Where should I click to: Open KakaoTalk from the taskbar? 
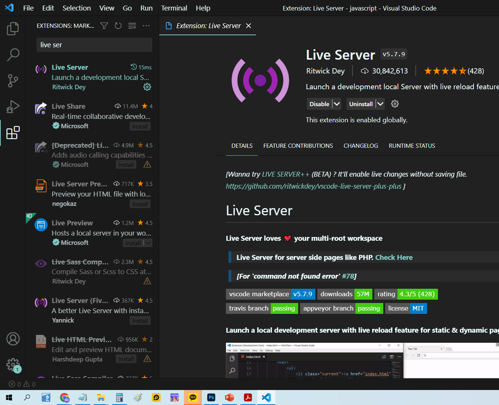[193, 397]
